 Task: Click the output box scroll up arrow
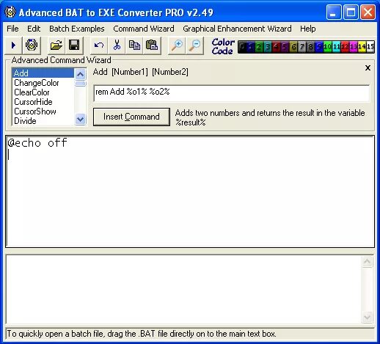367,262
